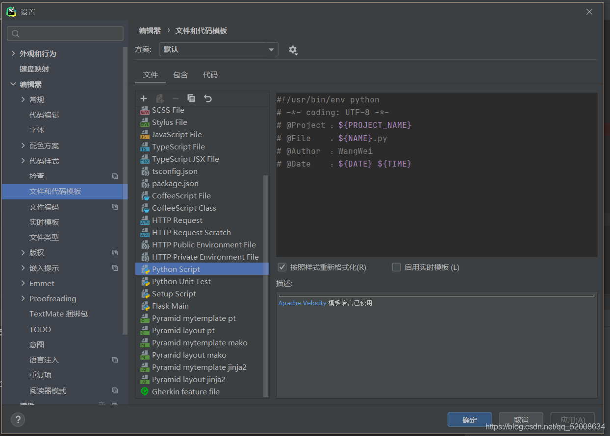
Task: Open the scheme gear settings icon
Action: [x=293, y=50]
